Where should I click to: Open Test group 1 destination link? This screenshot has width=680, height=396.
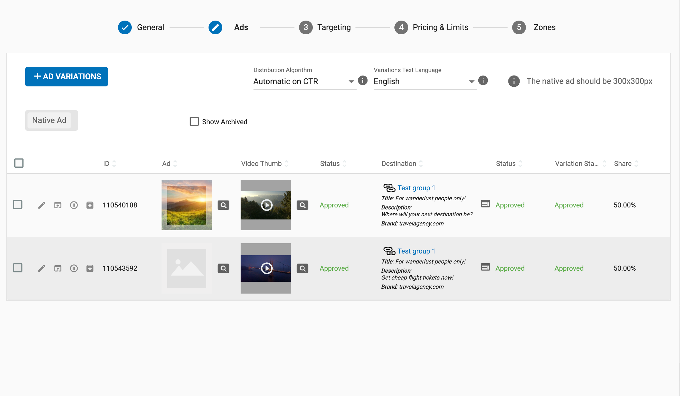(x=416, y=187)
